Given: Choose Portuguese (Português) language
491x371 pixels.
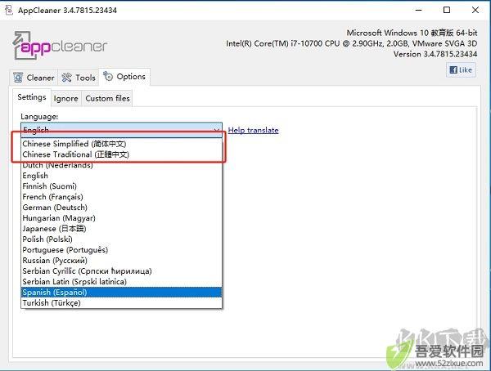Looking at the screenshot, I should [x=121, y=250].
